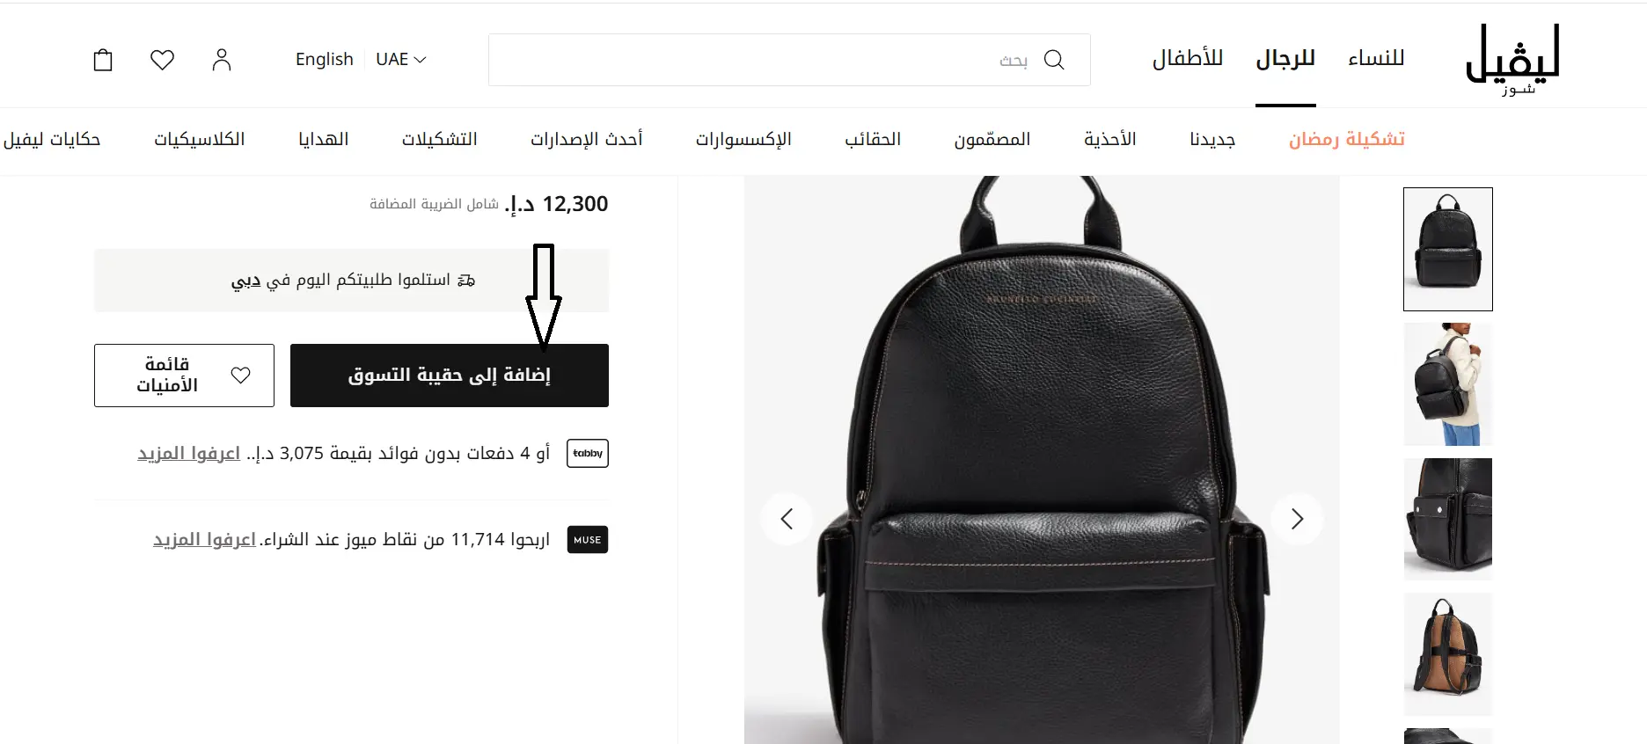1647x744 pixels.
Task: Show previous product image with left arrow
Action: pos(787,519)
